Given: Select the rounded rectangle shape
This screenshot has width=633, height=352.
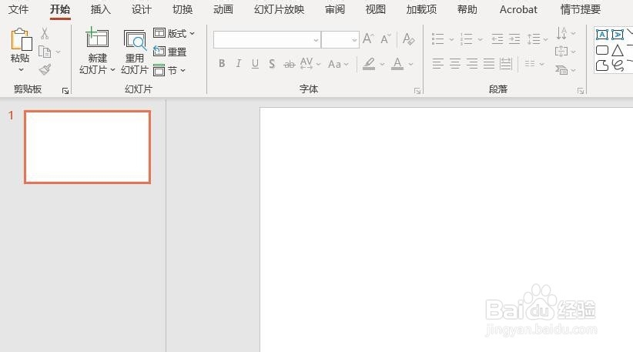Looking at the screenshot, I should (602, 50).
